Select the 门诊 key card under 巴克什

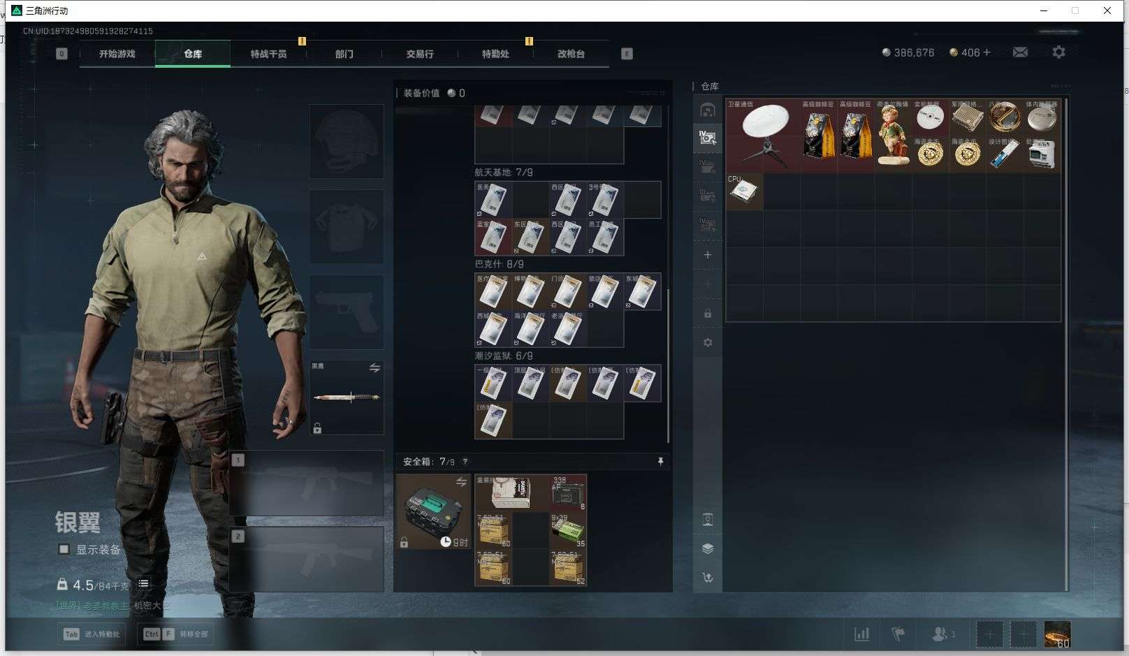[x=568, y=291]
